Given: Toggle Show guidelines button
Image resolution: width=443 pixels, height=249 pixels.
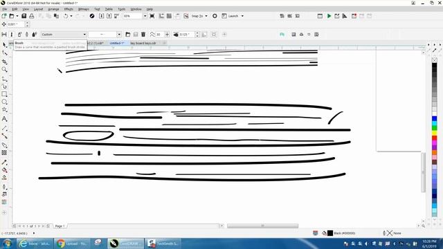Looking at the screenshot, I should (177, 16).
